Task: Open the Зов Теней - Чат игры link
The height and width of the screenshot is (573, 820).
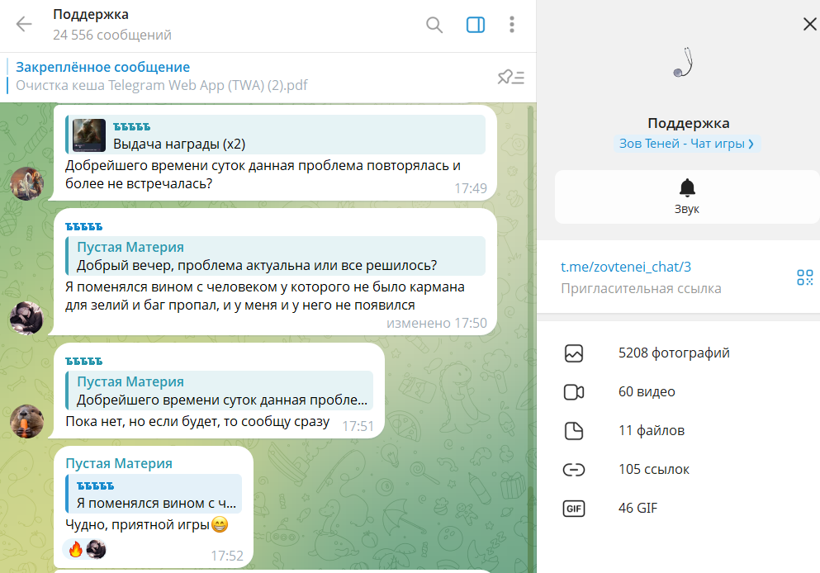Action: pyautogui.click(x=687, y=144)
